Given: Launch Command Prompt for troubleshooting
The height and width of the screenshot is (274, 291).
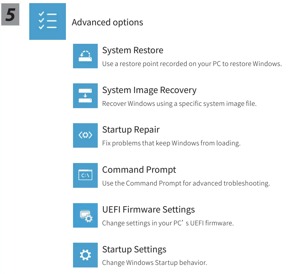Looking at the screenshot, I should coord(139,170).
